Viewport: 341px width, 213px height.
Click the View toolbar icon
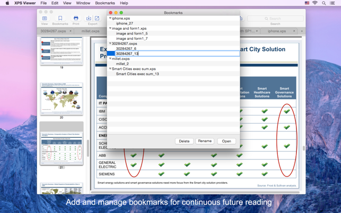[45, 18]
